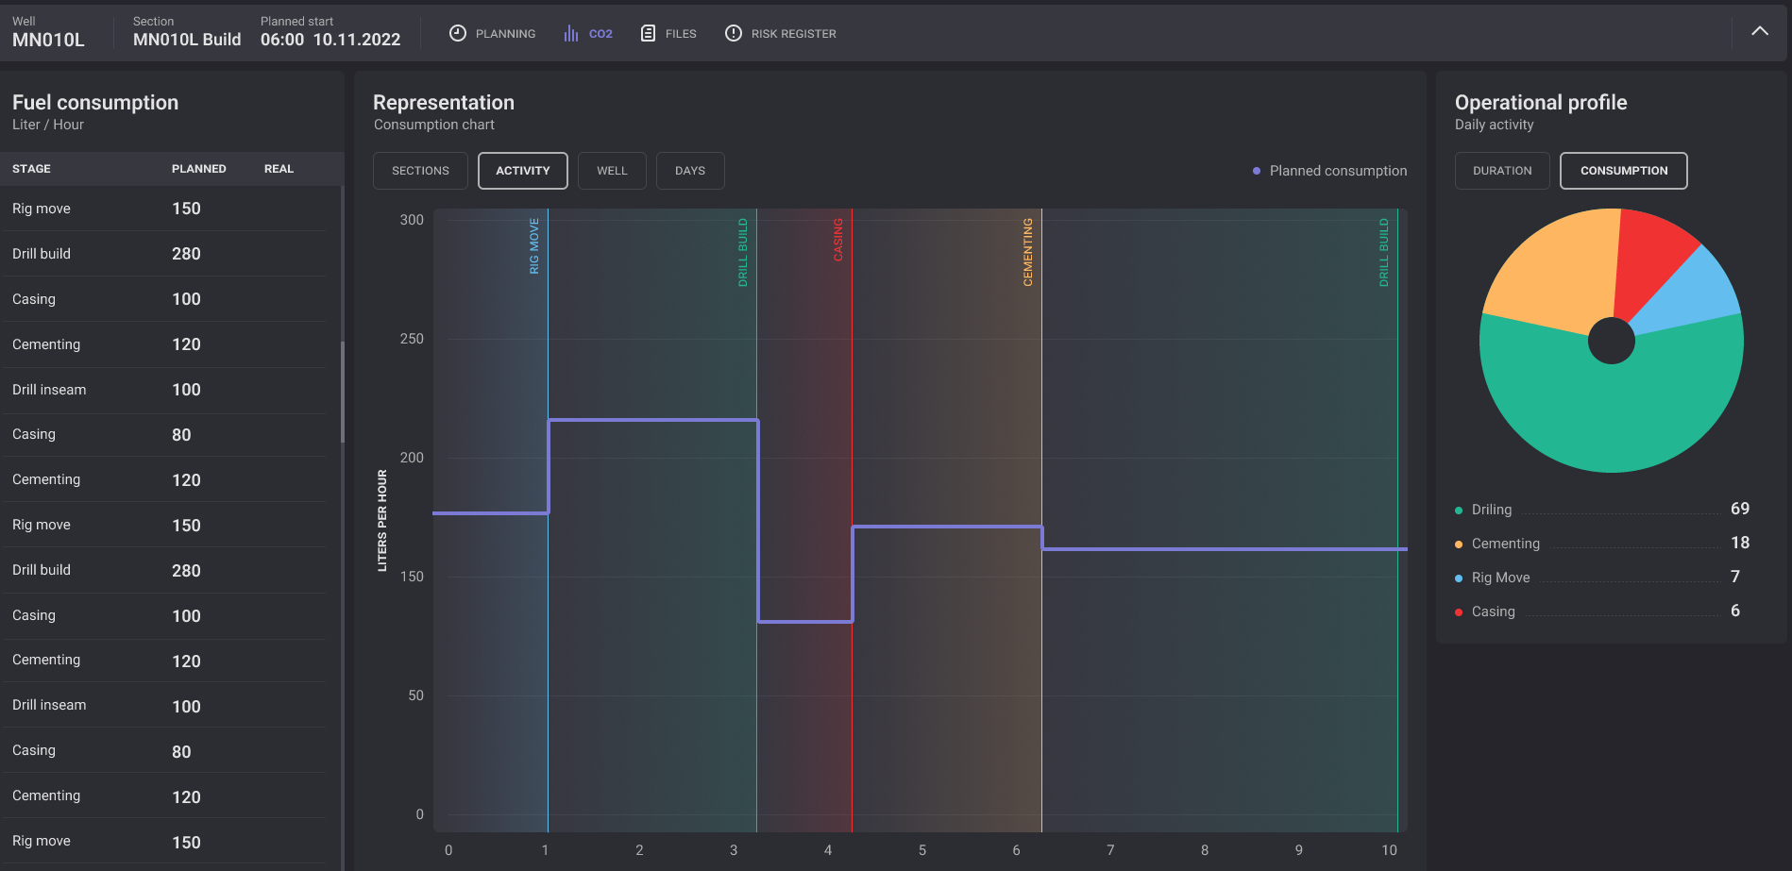This screenshot has width=1792, height=871.
Task: Click the fuel consumption list scrollbar
Action: (x=342, y=392)
